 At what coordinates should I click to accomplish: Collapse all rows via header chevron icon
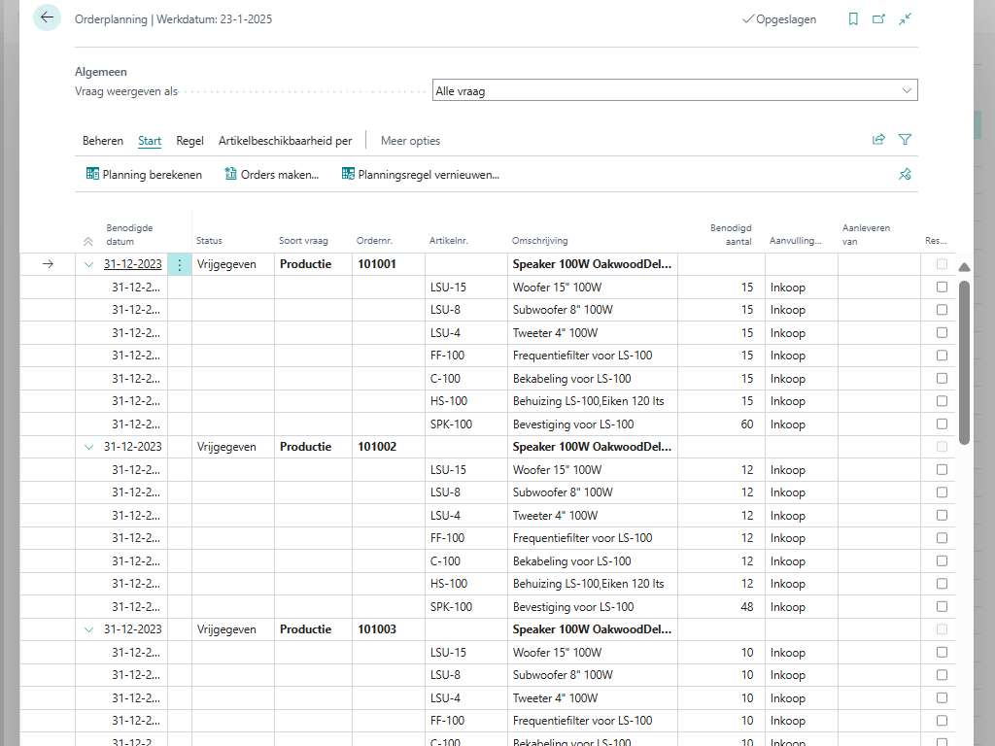click(88, 241)
